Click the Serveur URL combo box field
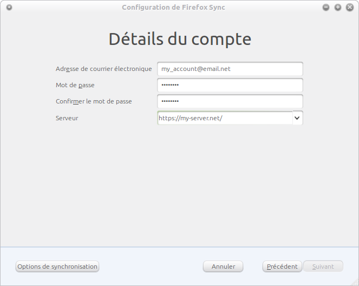 pos(224,118)
